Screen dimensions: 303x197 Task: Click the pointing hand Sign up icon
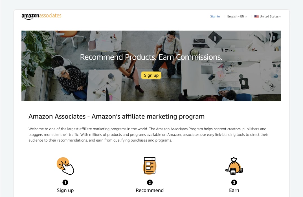pos(65,166)
